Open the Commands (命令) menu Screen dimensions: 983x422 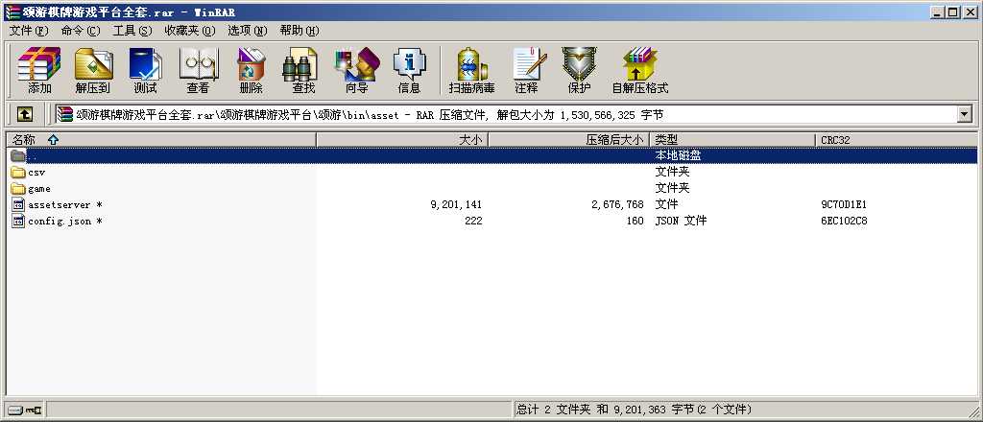81,30
